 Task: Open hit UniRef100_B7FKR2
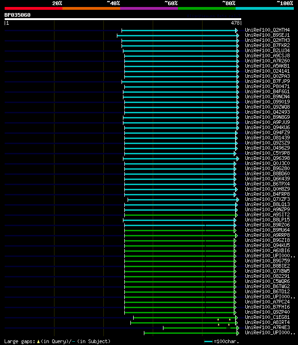click(267, 45)
